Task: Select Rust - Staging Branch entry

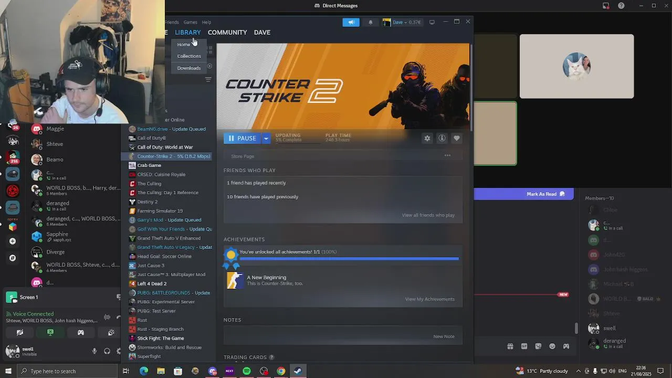Action: coord(160,329)
